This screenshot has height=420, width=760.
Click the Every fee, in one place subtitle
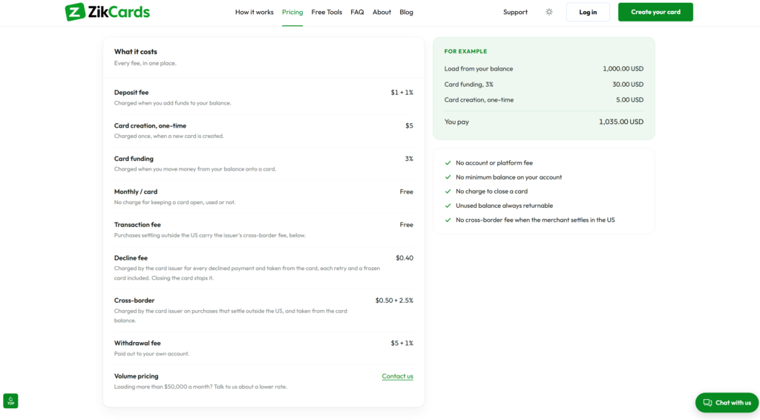(x=145, y=63)
